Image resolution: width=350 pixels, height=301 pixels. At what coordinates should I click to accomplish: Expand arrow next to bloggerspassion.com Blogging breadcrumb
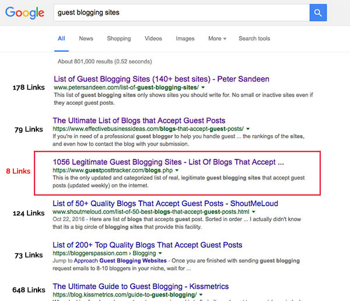[160, 253]
